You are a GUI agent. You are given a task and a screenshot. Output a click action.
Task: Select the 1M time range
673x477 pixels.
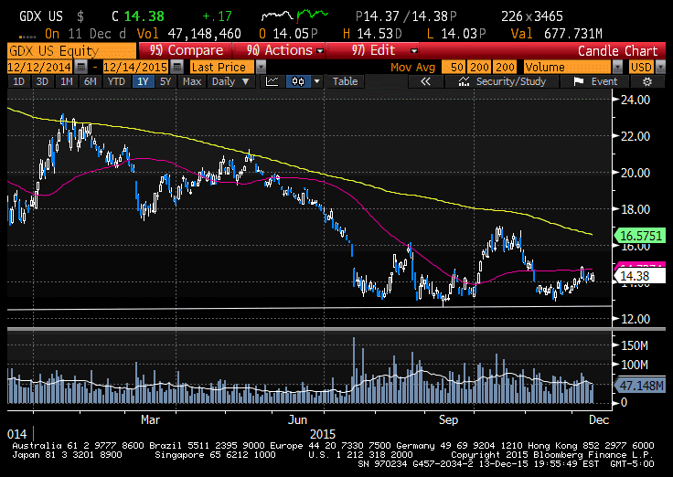coord(66,81)
